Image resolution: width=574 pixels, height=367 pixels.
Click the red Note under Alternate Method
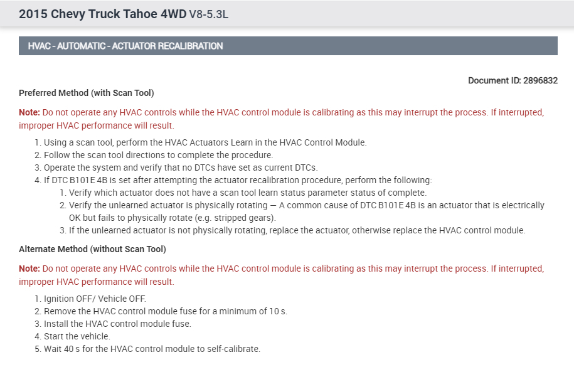point(281,274)
